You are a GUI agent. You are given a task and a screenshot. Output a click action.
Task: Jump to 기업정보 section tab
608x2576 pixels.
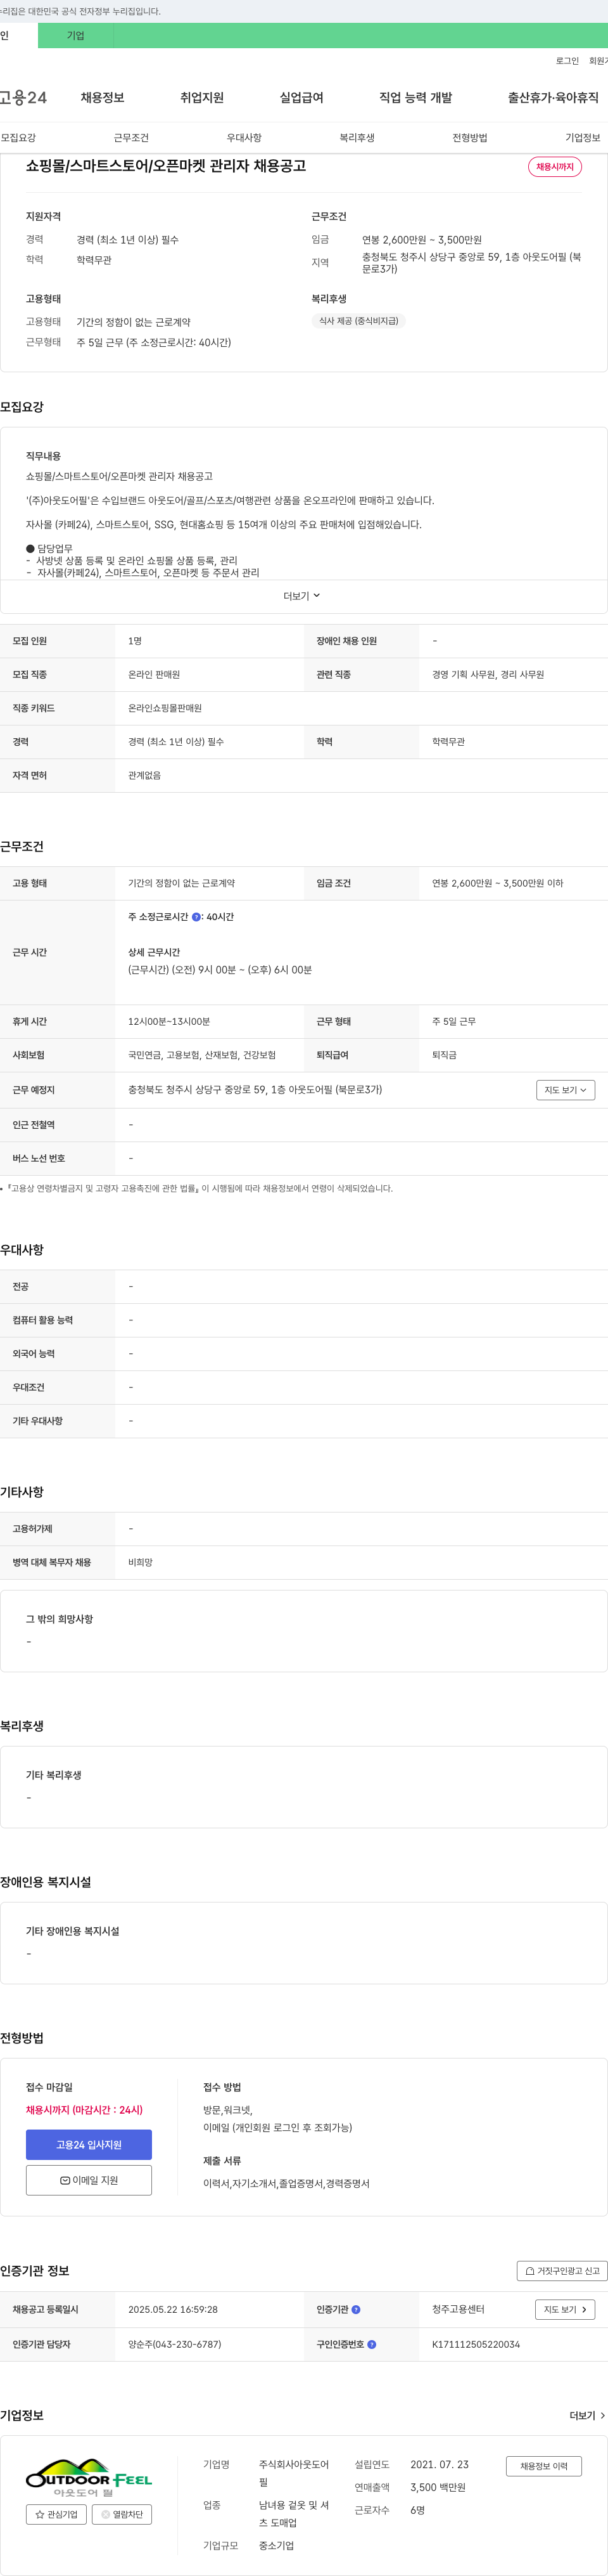click(x=583, y=138)
